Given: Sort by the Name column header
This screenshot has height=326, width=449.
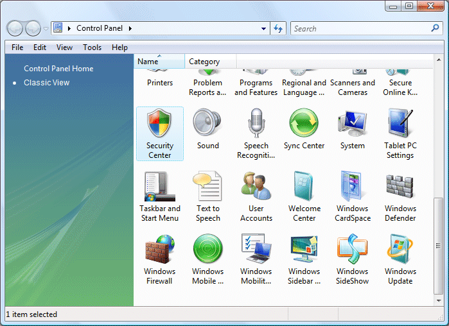Looking at the screenshot, I should [x=159, y=61].
